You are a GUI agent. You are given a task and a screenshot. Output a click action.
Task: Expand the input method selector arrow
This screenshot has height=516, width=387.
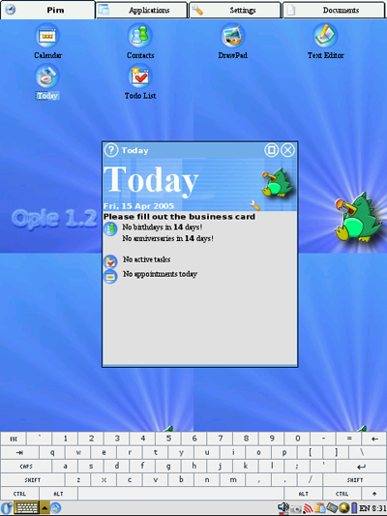coord(45,508)
